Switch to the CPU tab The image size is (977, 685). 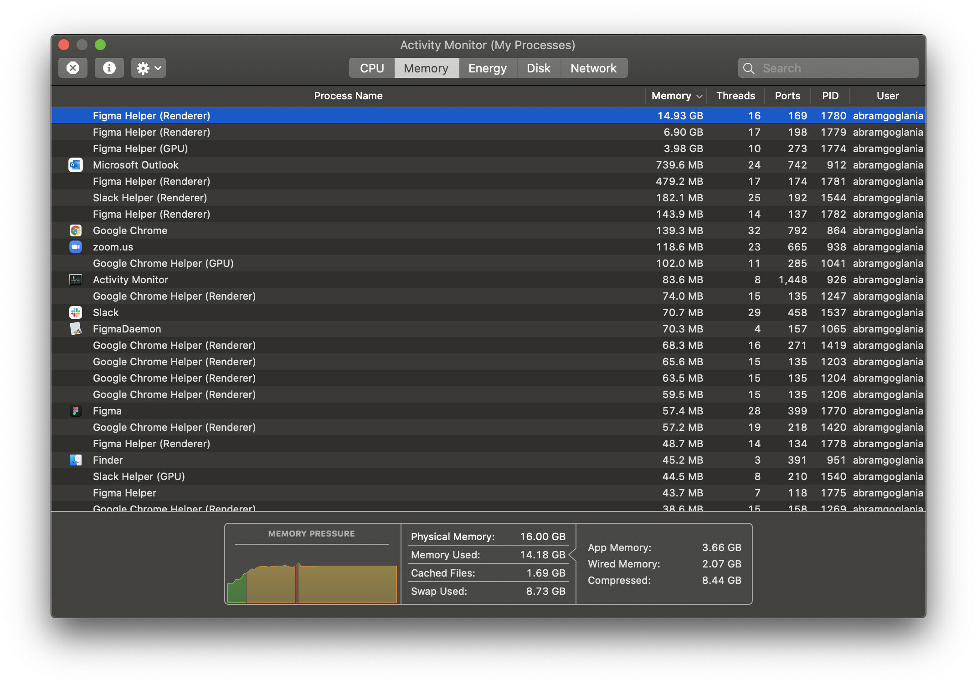pyautogui.click(x=372, y=68)
